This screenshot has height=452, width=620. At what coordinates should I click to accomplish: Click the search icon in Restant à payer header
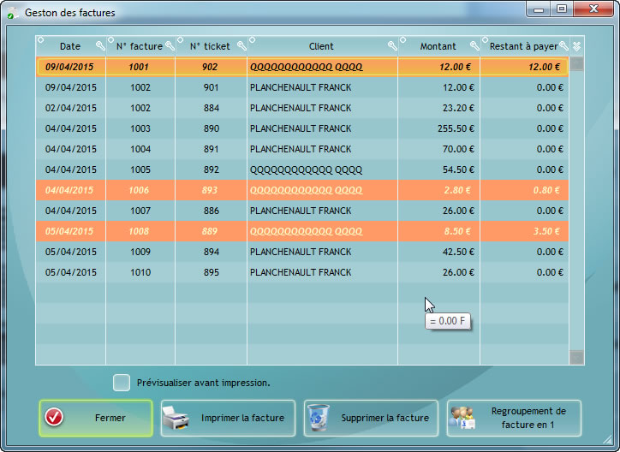point(563,46)
